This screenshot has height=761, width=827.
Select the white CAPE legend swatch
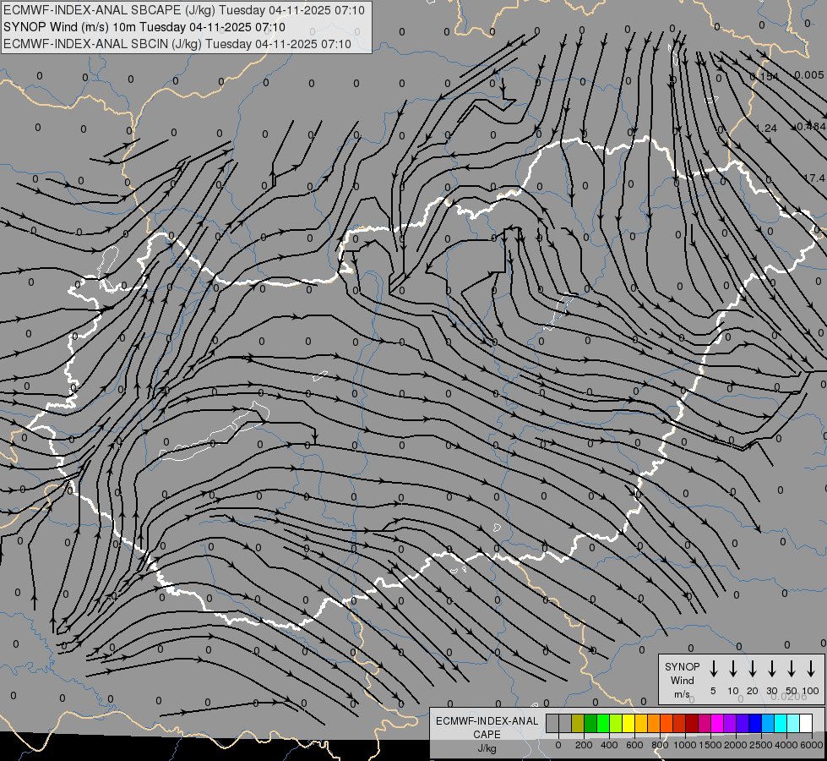click(806, 724)
